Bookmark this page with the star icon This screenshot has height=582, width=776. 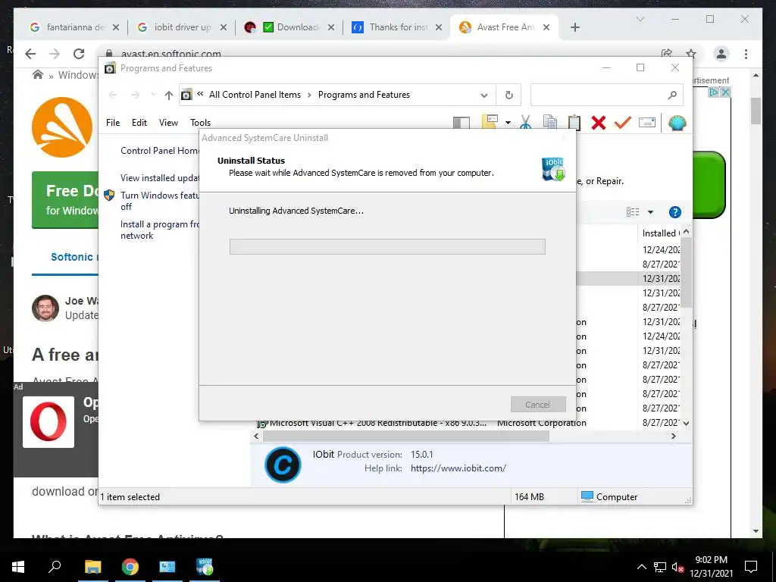point(691,54)
